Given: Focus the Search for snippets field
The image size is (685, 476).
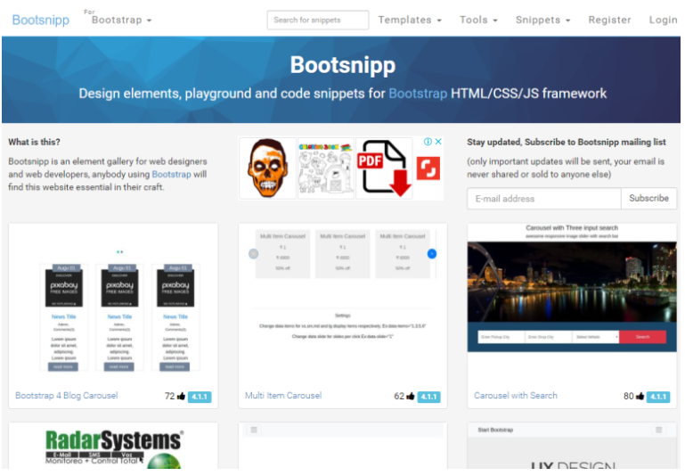Looking at the screenshot, I should 318,21.
